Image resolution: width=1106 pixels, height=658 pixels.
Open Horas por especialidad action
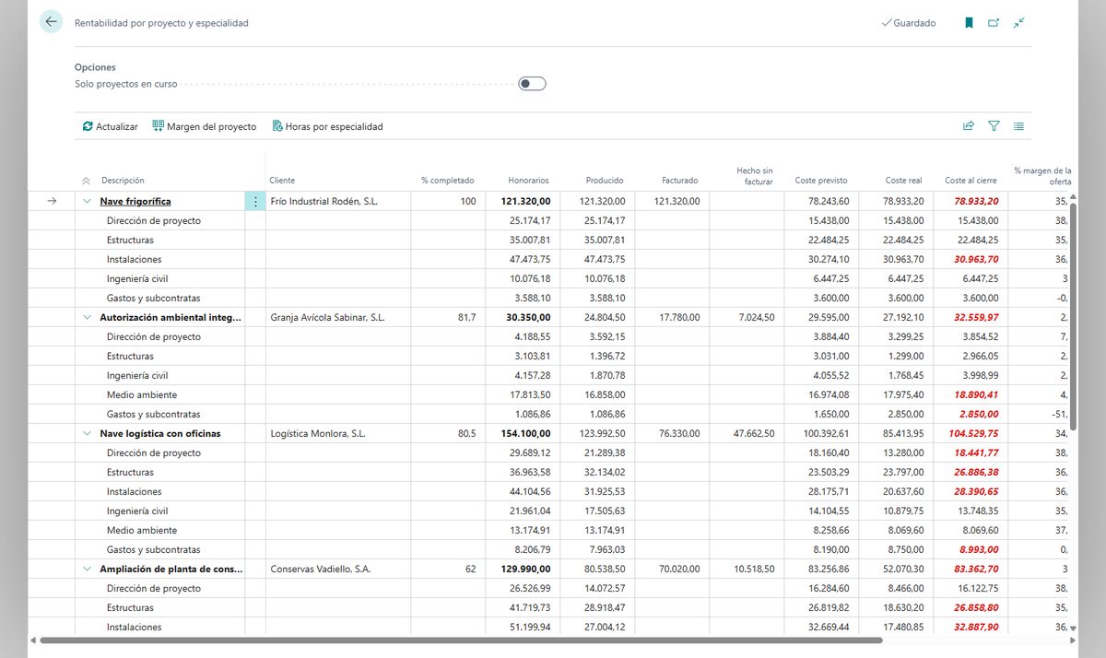pyautogui.click(x=327, y=126)
